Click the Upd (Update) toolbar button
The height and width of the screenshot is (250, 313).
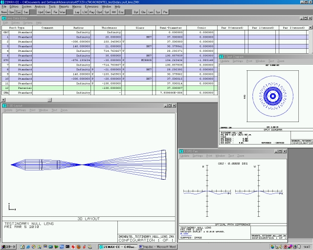click(x=41, y=12)
